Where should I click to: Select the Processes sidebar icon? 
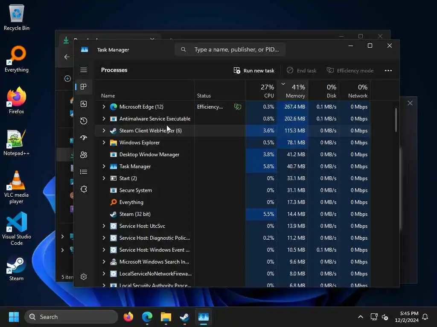pyautogui.click(x=83, y=86)
